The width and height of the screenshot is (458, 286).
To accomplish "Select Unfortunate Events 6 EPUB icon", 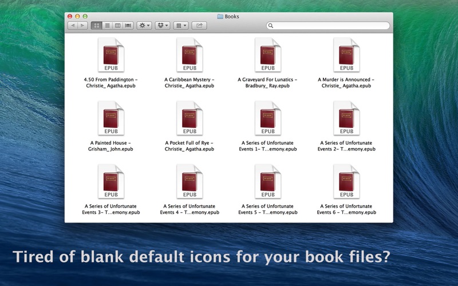I will [346, 181].
